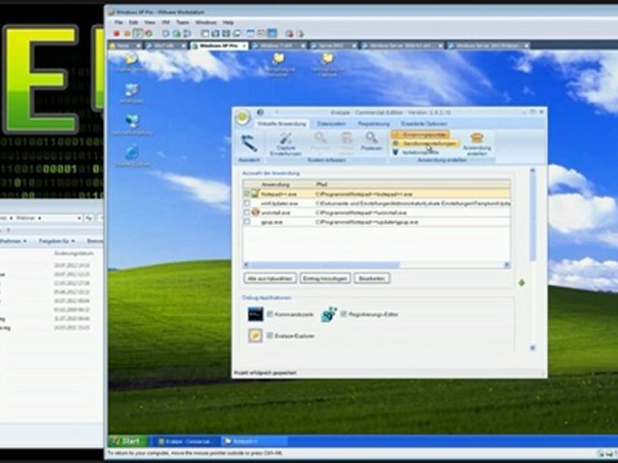This screenshot has height=463, width=618.
Task: Click the Registrierungs-Editor cube icon
Action: pyautogui.click(x=329, y=314)
